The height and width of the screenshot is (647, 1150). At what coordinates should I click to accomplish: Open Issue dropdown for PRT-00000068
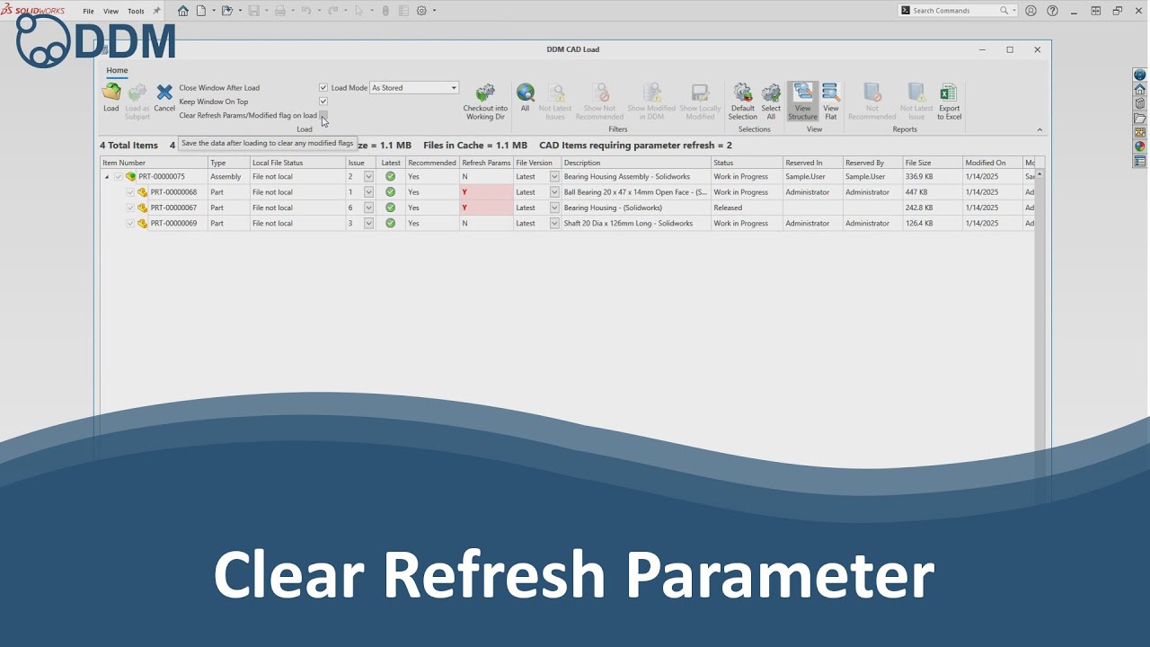(368, 192)
